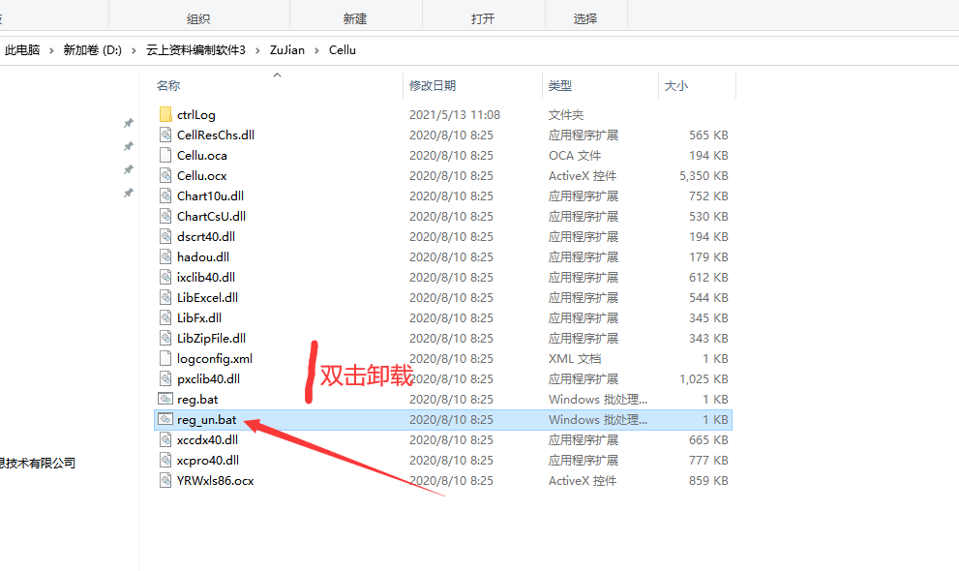Open 云上资料编制软件3 breadcrumb folder

tap(195, 50)
